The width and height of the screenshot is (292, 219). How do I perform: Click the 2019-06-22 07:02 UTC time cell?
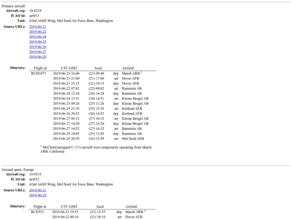click(x=67, y=89)
